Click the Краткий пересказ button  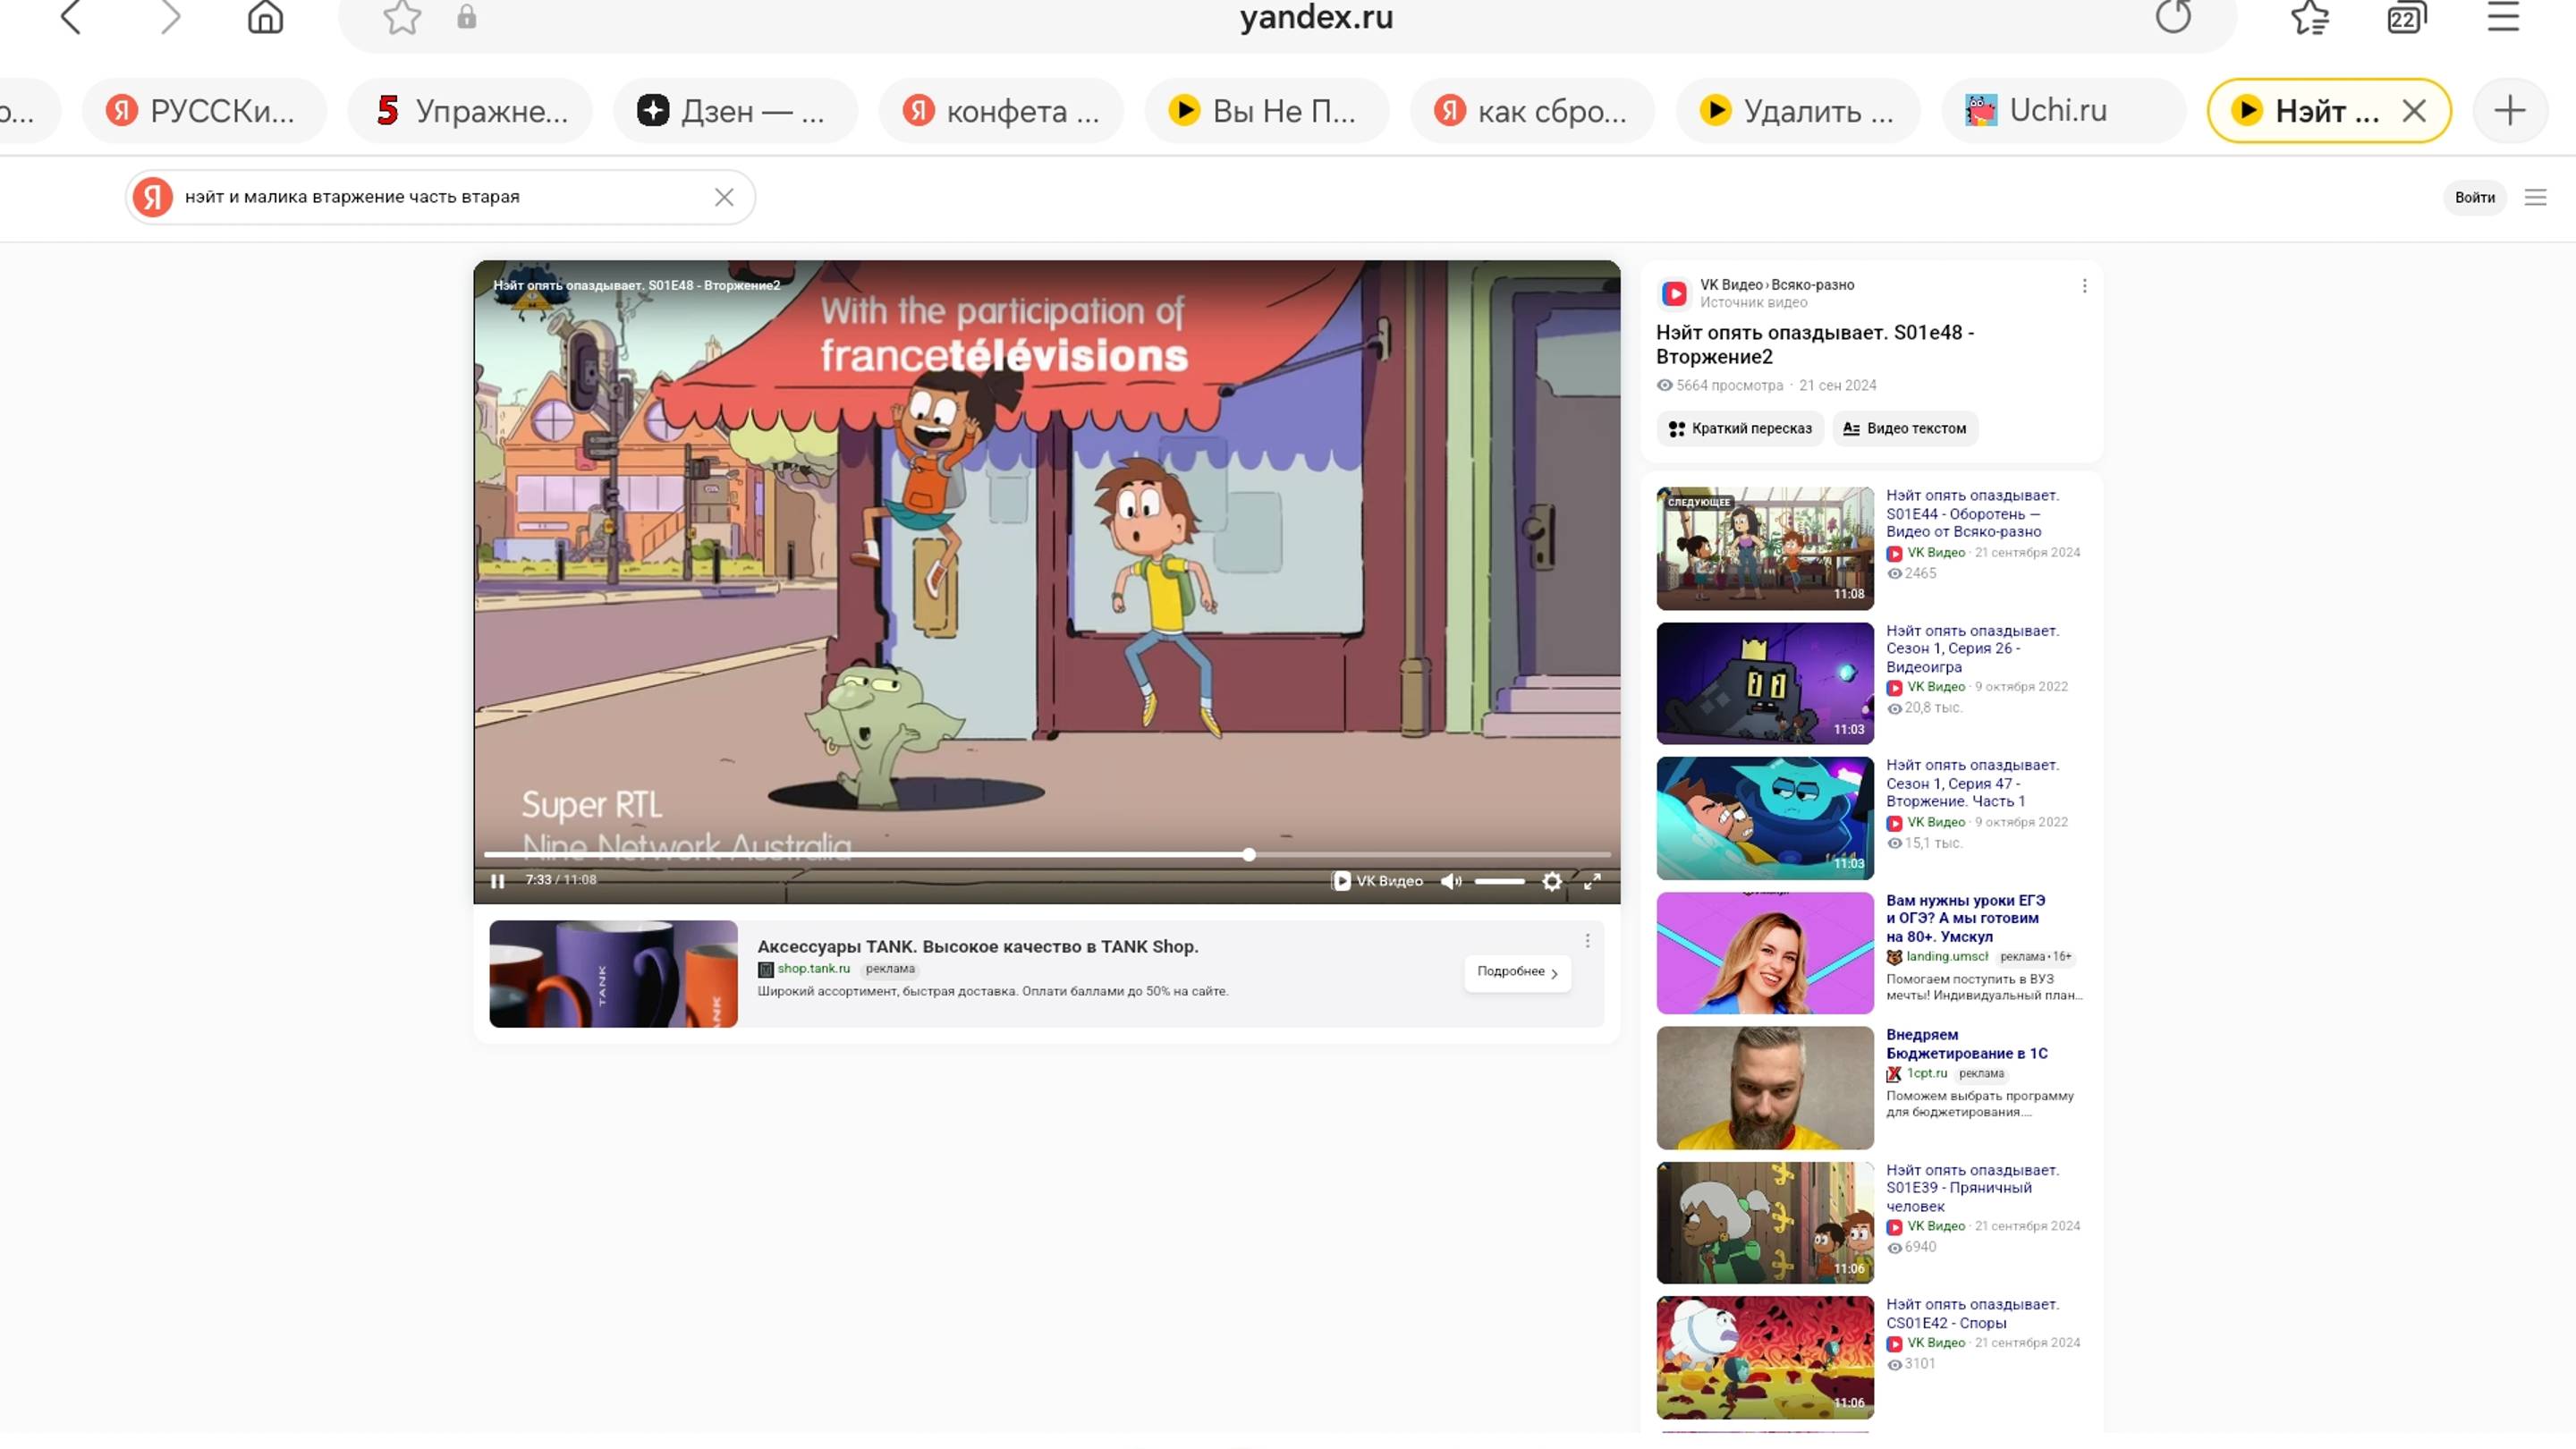pyautogui.click(x=1740, y=428)
